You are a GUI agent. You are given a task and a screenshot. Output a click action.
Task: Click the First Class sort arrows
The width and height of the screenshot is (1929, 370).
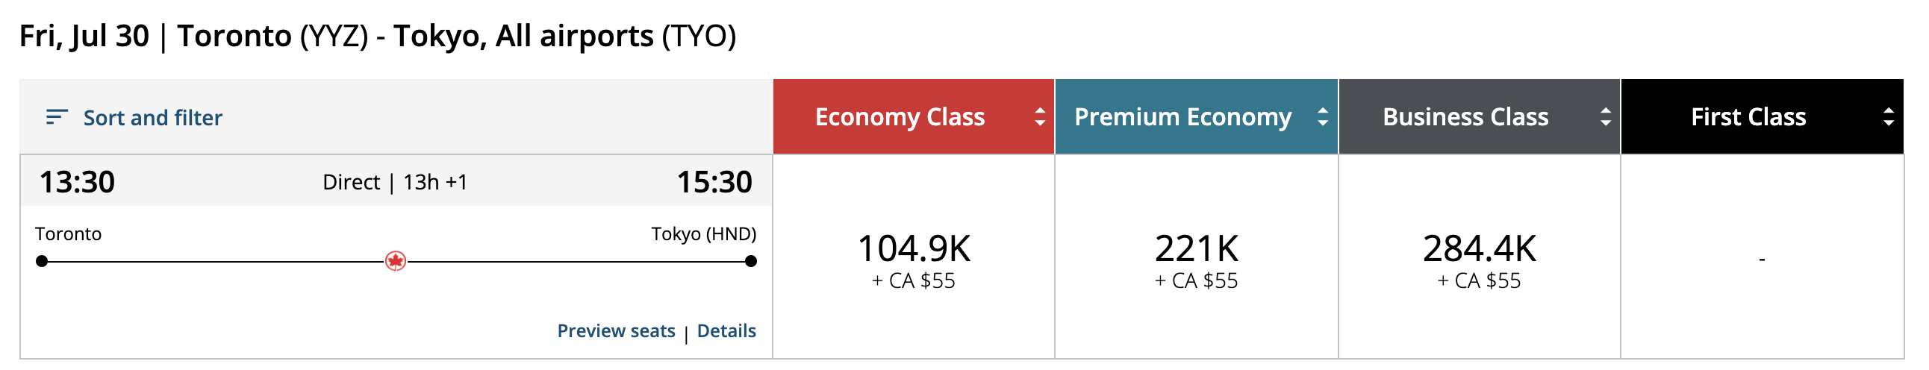click(x=1888, y=117)
